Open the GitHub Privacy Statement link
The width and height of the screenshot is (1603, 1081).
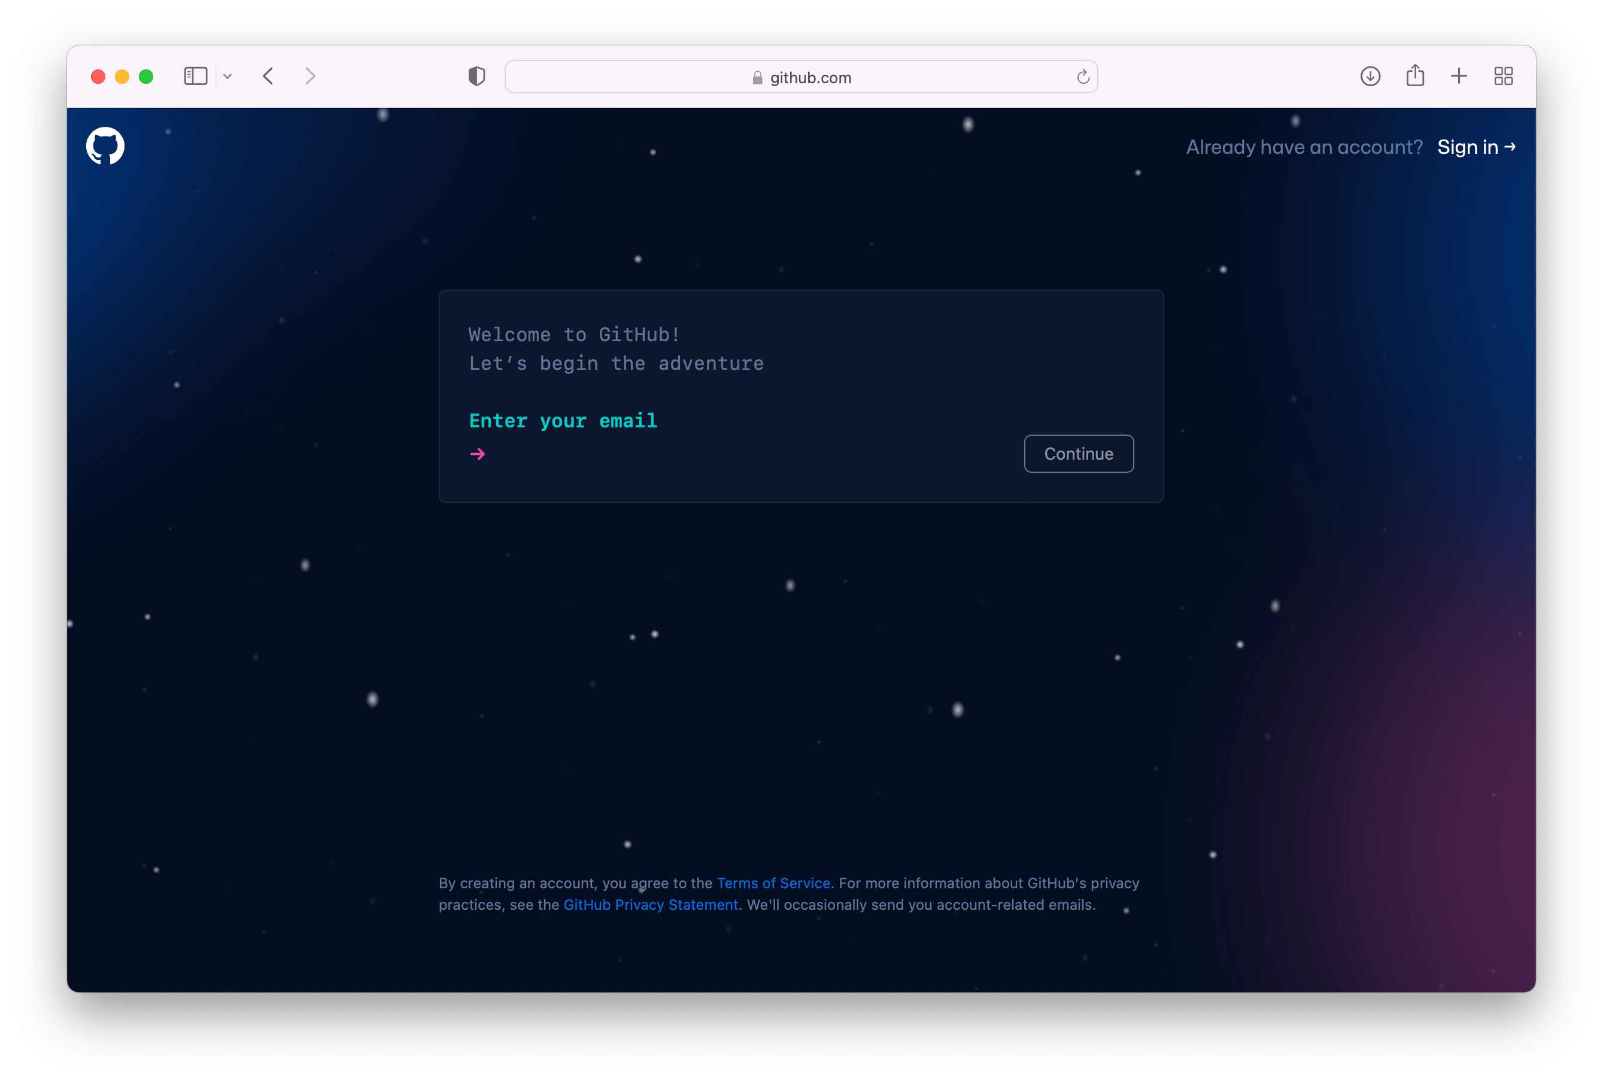(650, 904)
